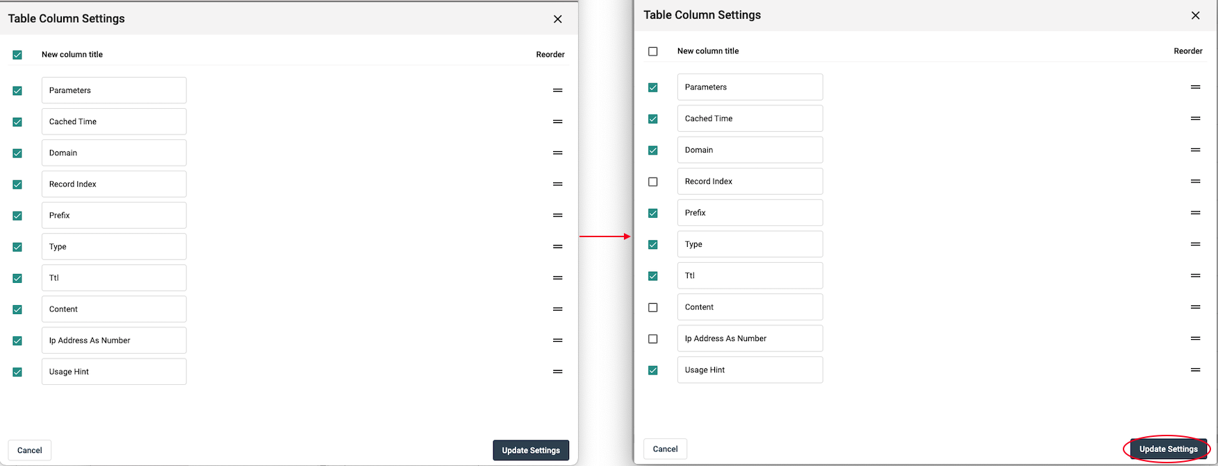Focus the Usage Hint title field in right dialog
The height and width of the screenshot is (466, 1218).
click(x=750, y=370)
